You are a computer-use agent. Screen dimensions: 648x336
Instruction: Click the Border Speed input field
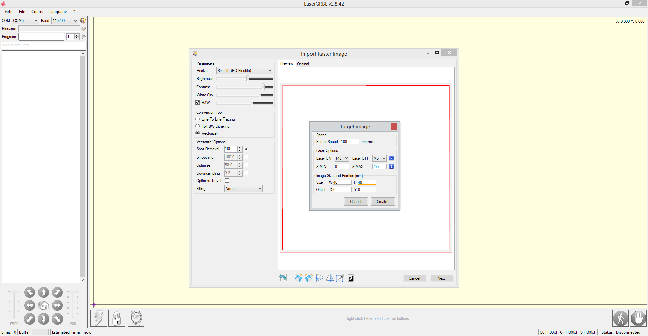click(x=349, y=142)
